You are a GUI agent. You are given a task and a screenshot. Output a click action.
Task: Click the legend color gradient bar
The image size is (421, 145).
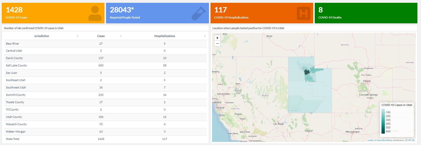point(383,121)
